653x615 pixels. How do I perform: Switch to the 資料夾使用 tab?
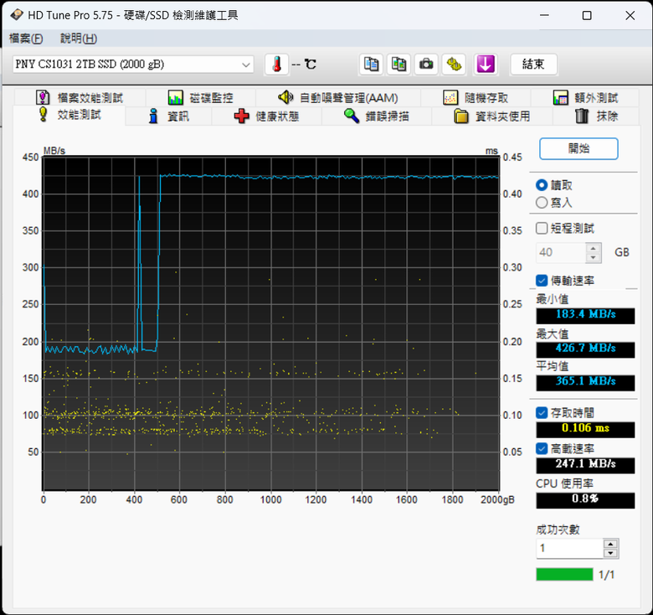(491, 116)
